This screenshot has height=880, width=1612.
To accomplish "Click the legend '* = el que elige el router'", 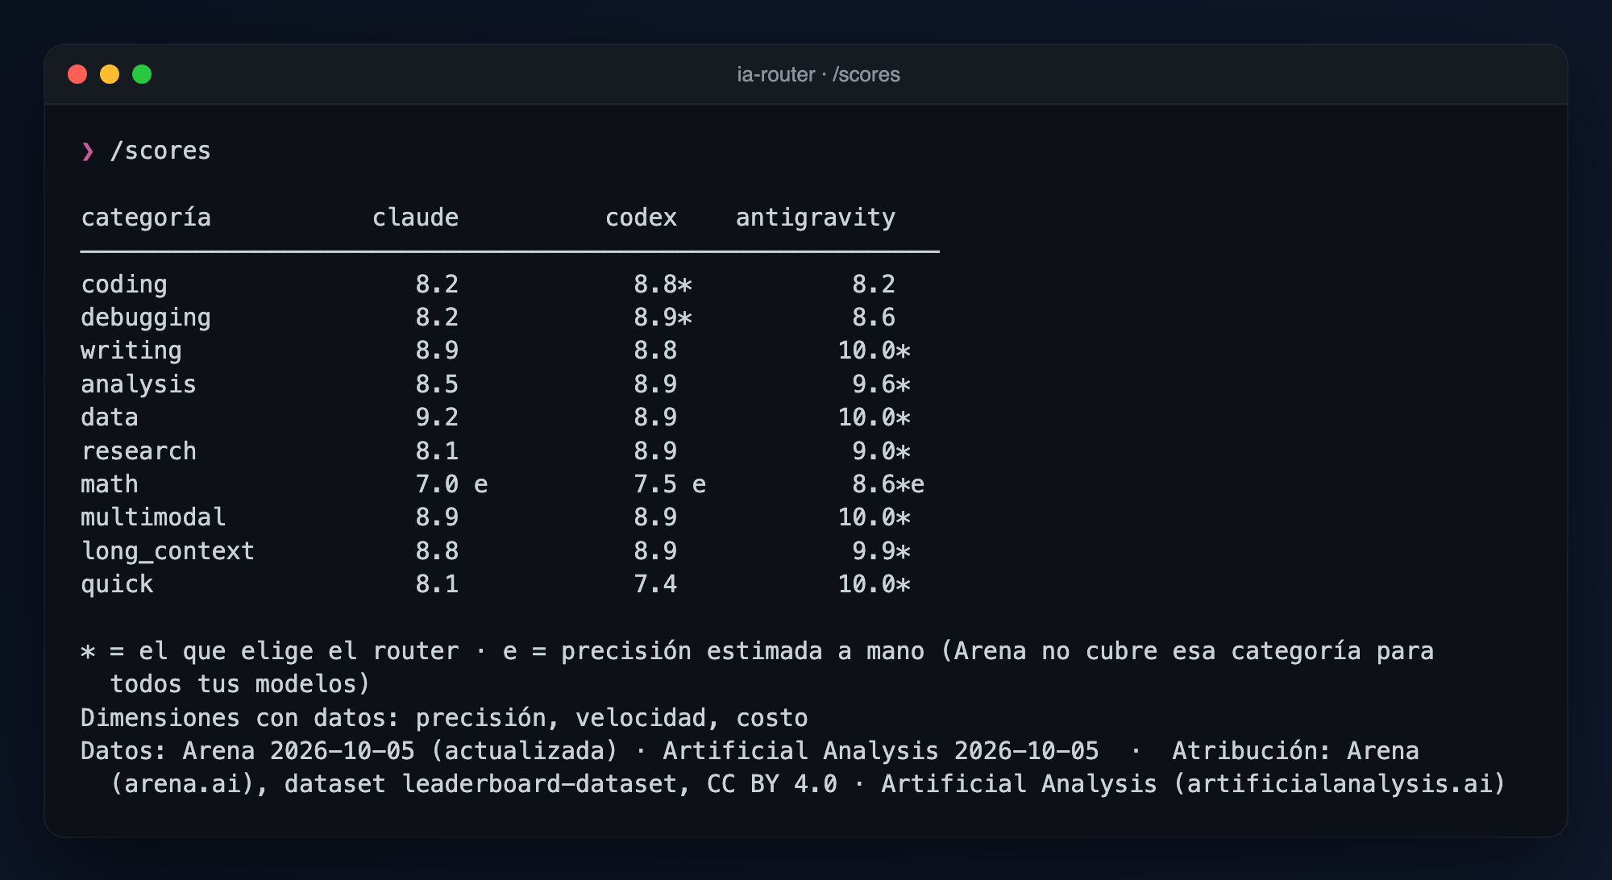I will click(269, 651).
